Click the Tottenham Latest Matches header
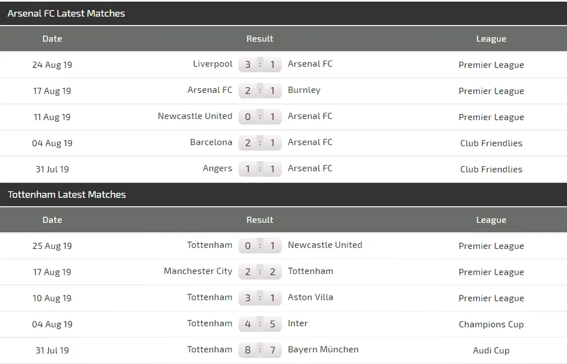Viewport: 567px width, 364px height. click(66, 194)
